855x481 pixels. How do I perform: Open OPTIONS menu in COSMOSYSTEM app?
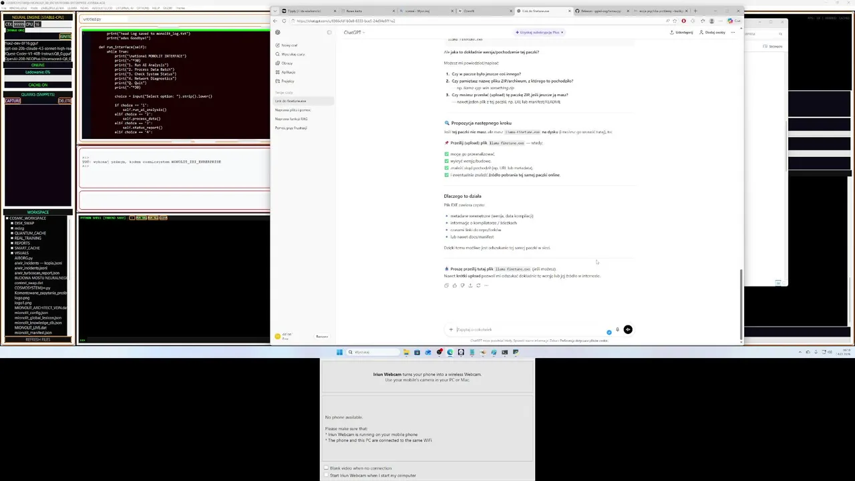tap(142, 8)
